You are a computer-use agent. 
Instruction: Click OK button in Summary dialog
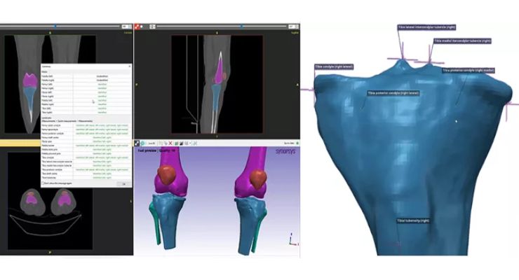point(124,184)
